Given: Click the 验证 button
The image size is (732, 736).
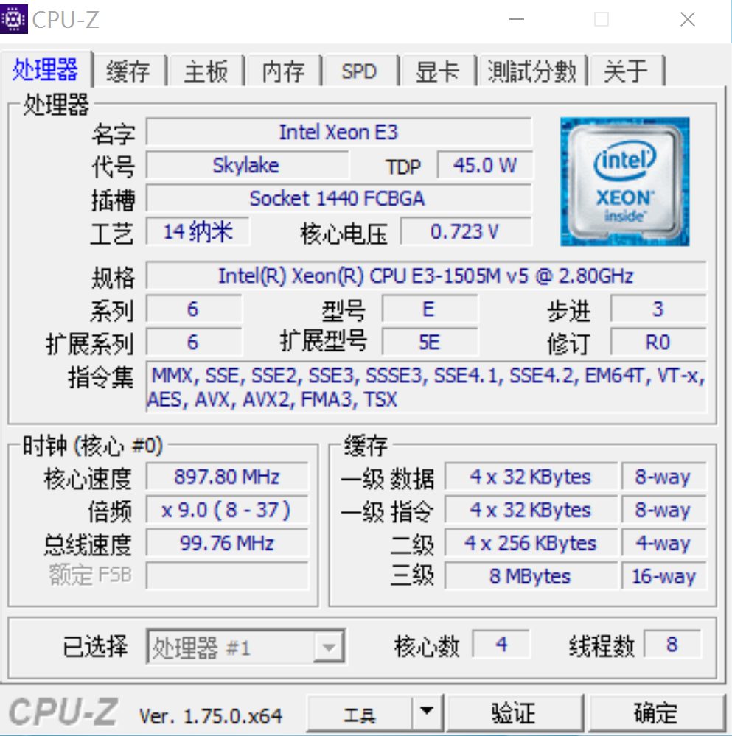Looking at the screenshot, I should 514,713.
